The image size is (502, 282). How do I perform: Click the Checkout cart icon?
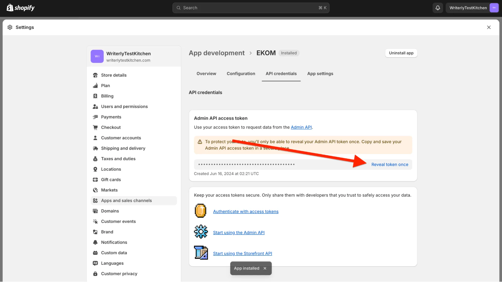[x=95, y=127]
